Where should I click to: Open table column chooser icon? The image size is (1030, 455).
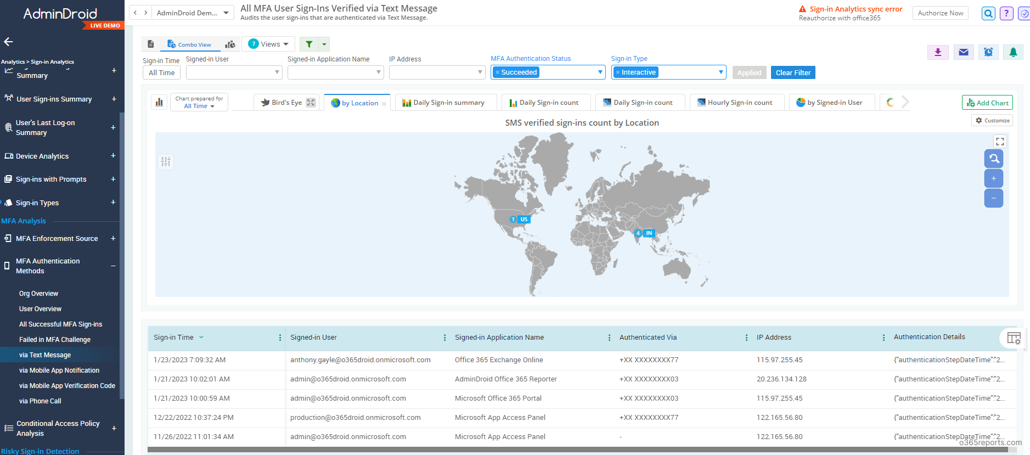1014,338
